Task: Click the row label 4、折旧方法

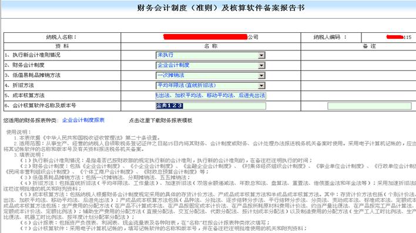Action: [19, 85]
